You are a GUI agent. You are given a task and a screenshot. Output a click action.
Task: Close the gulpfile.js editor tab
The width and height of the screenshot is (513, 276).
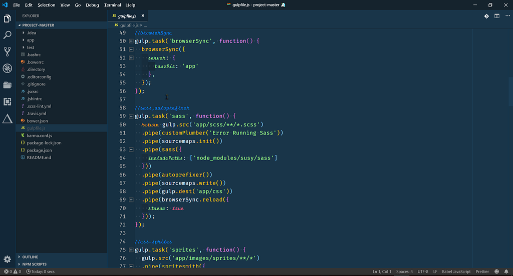(x=143, y=15)
